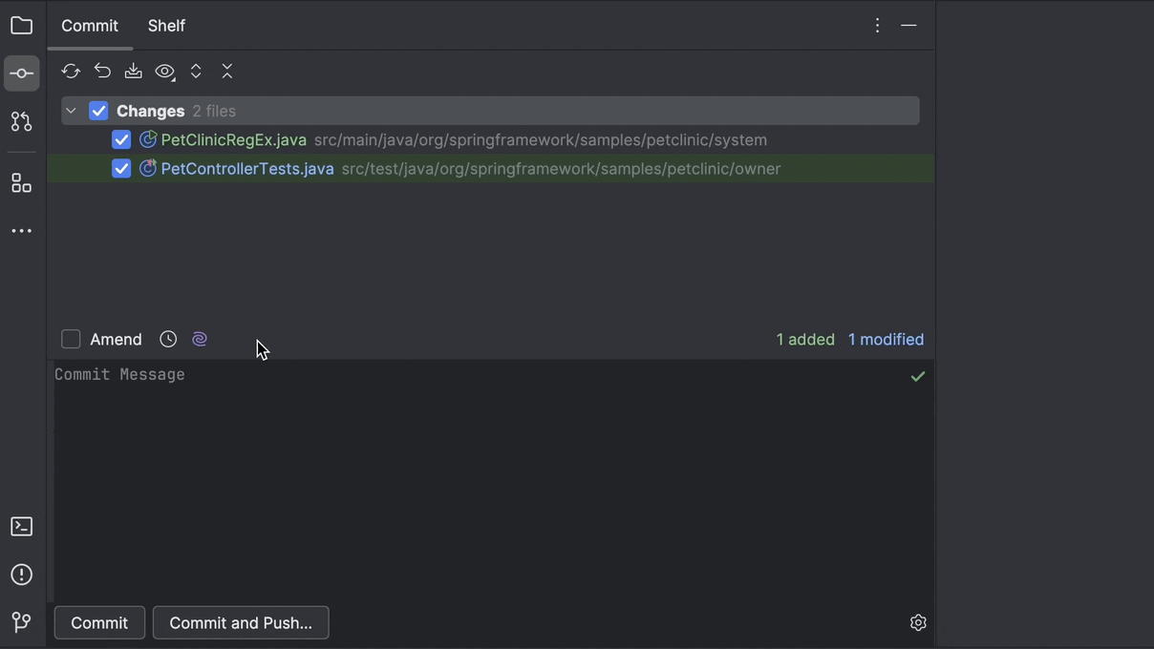Open commit message history via clock icon
This screenshot has height=649, width=1154.
[x=168, y=339]
